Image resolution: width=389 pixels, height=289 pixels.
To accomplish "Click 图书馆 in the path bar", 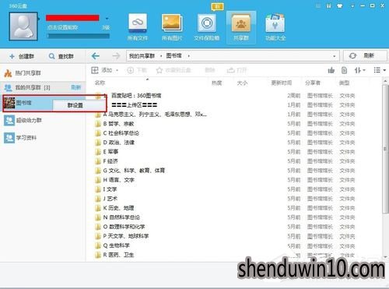I will 173,56.
